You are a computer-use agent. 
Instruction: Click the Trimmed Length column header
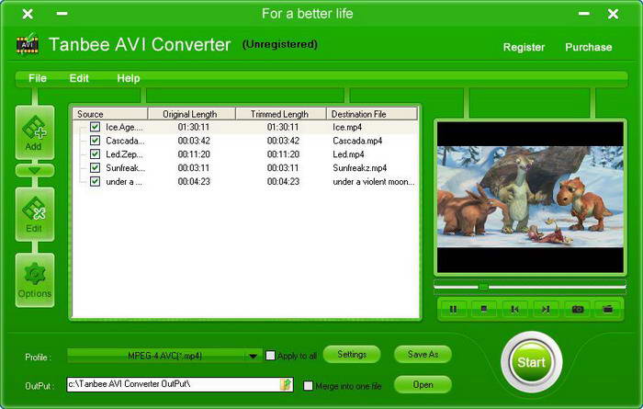click(281, 114)
